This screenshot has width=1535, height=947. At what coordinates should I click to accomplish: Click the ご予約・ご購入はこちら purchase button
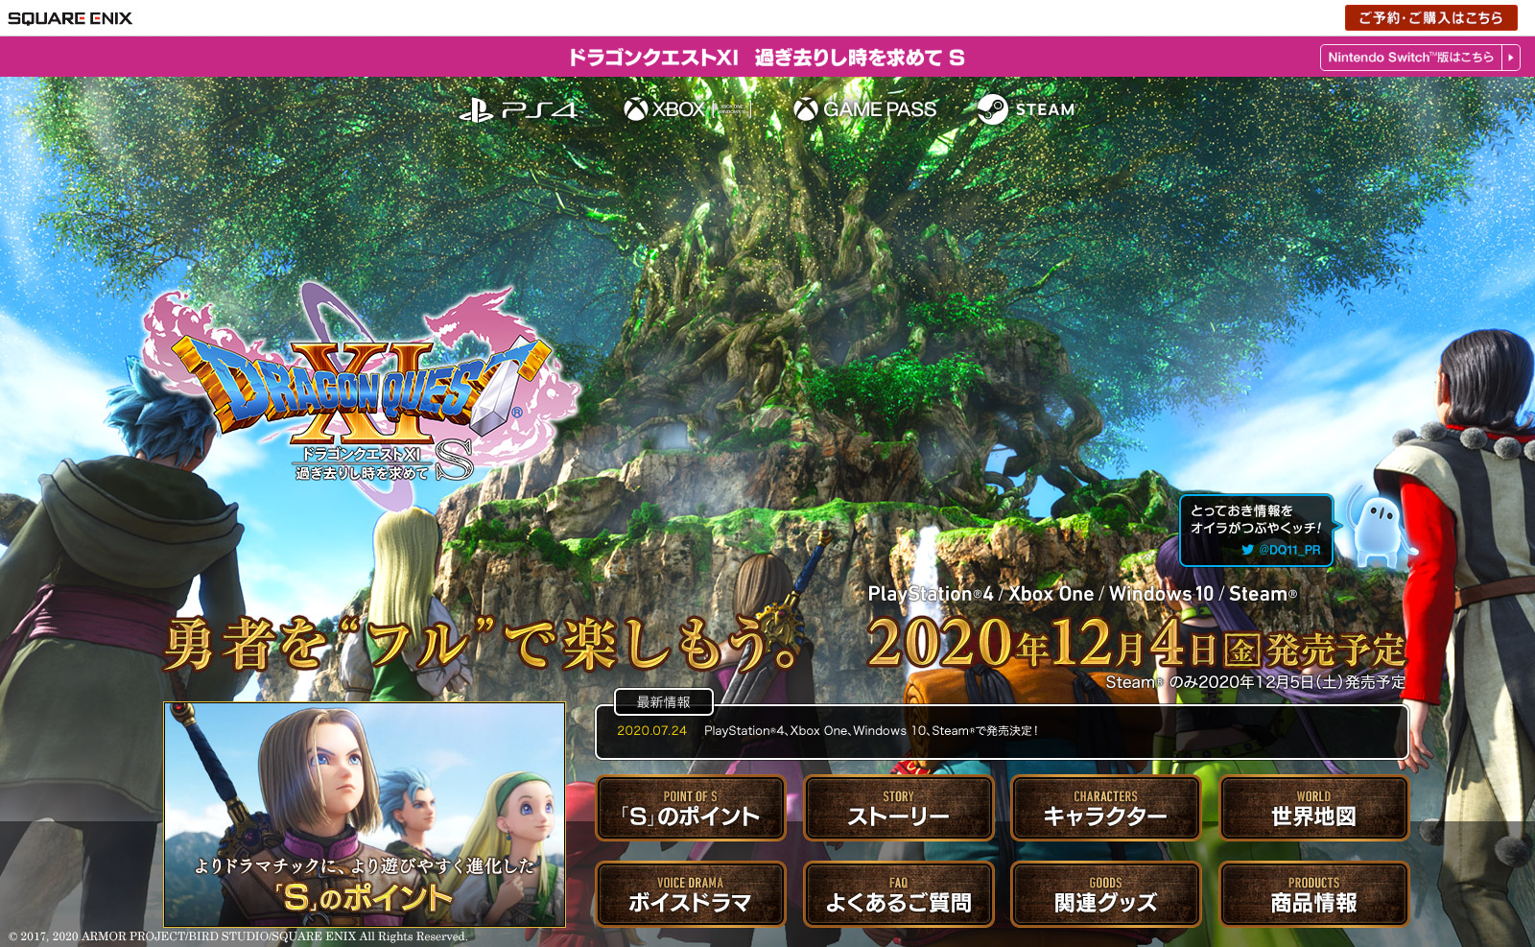1430,17
